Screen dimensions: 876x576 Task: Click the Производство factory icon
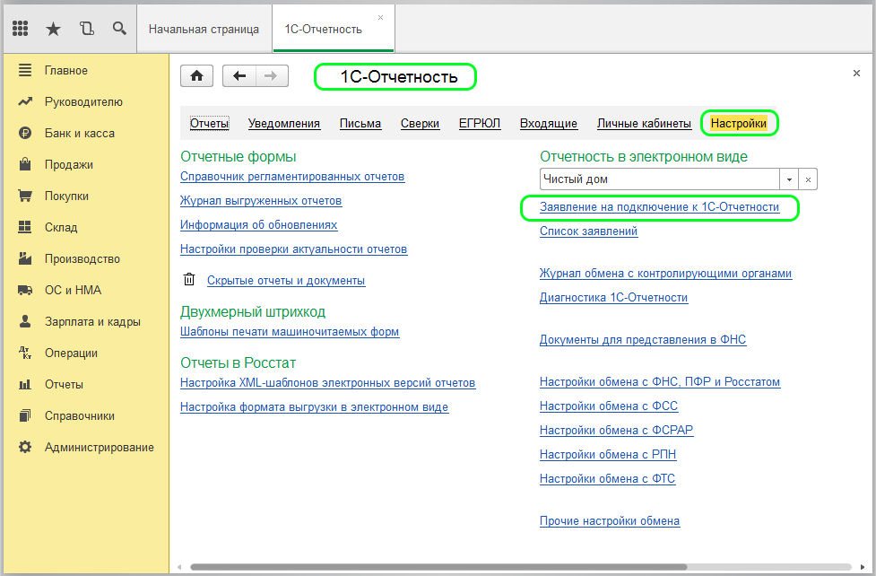click(x=25, y=258)
